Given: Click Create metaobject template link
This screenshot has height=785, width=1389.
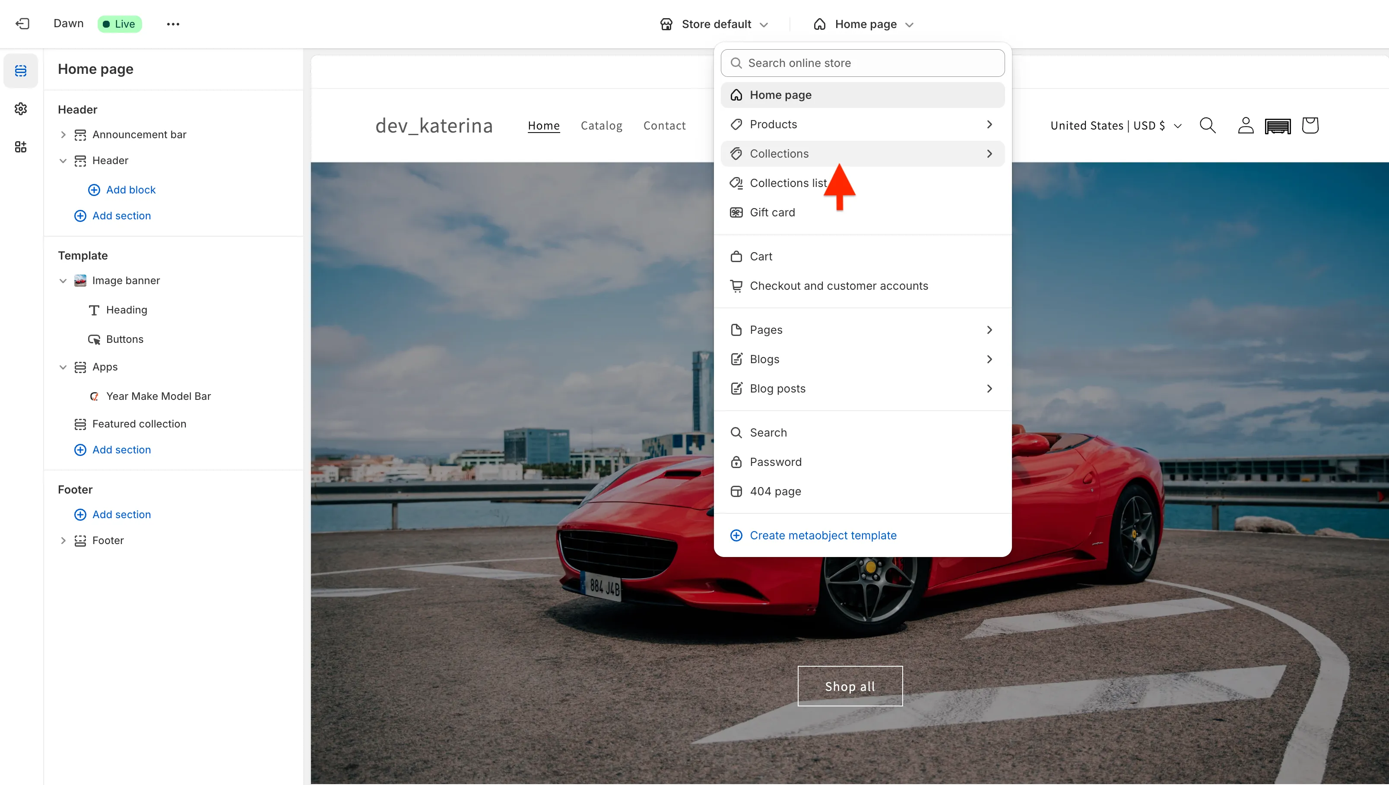Looking at the screenshot, I should [x=822, y=535].
